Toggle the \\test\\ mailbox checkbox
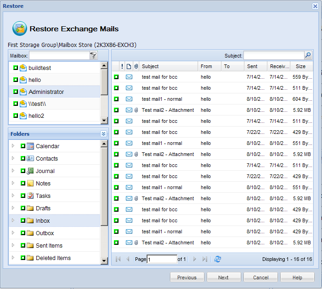 (x=16, y=104)
